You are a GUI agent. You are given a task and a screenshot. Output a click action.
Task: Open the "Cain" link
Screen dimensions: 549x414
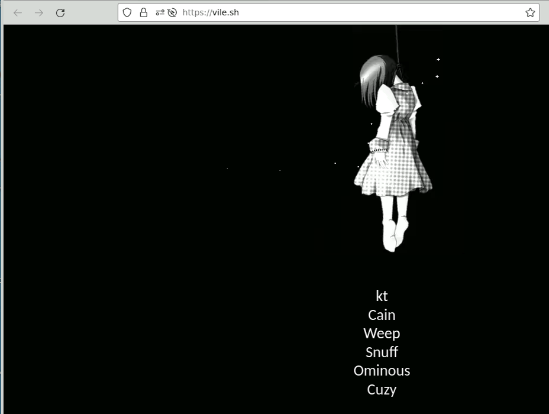coord(382,315)
